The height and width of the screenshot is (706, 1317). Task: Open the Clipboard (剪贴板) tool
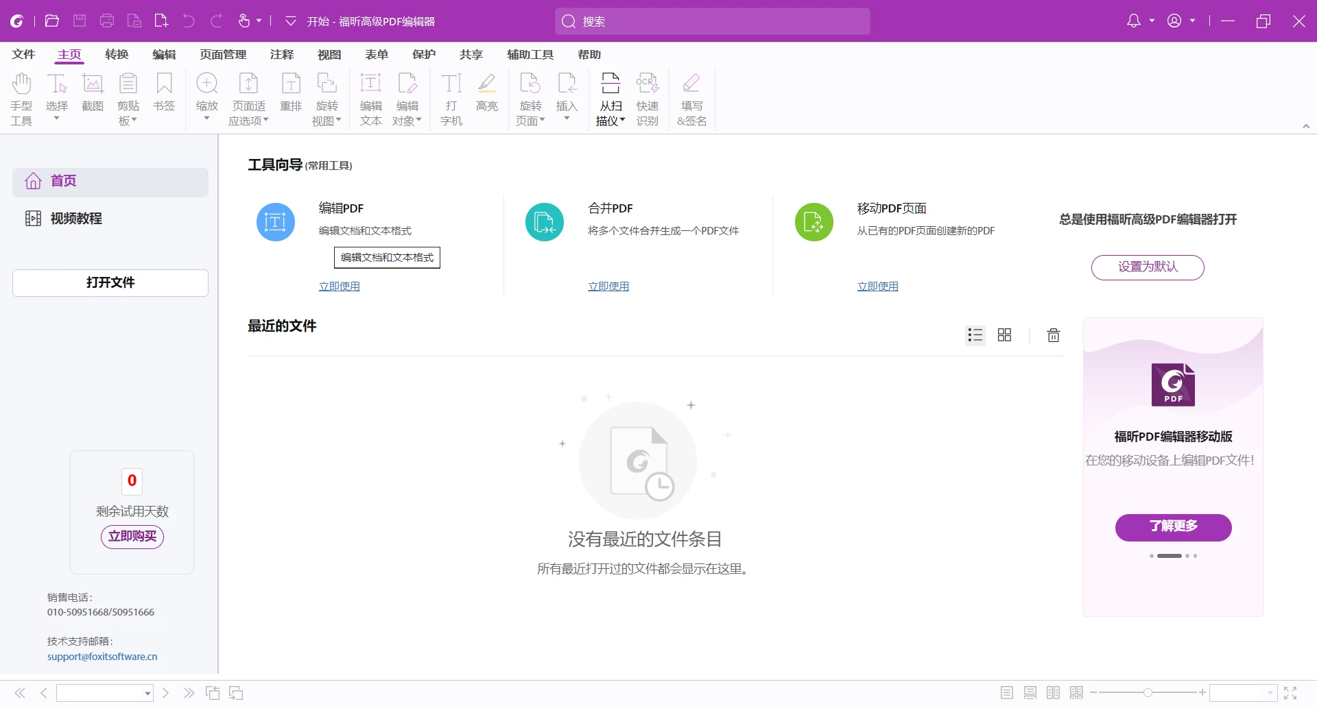click(128, 99)
